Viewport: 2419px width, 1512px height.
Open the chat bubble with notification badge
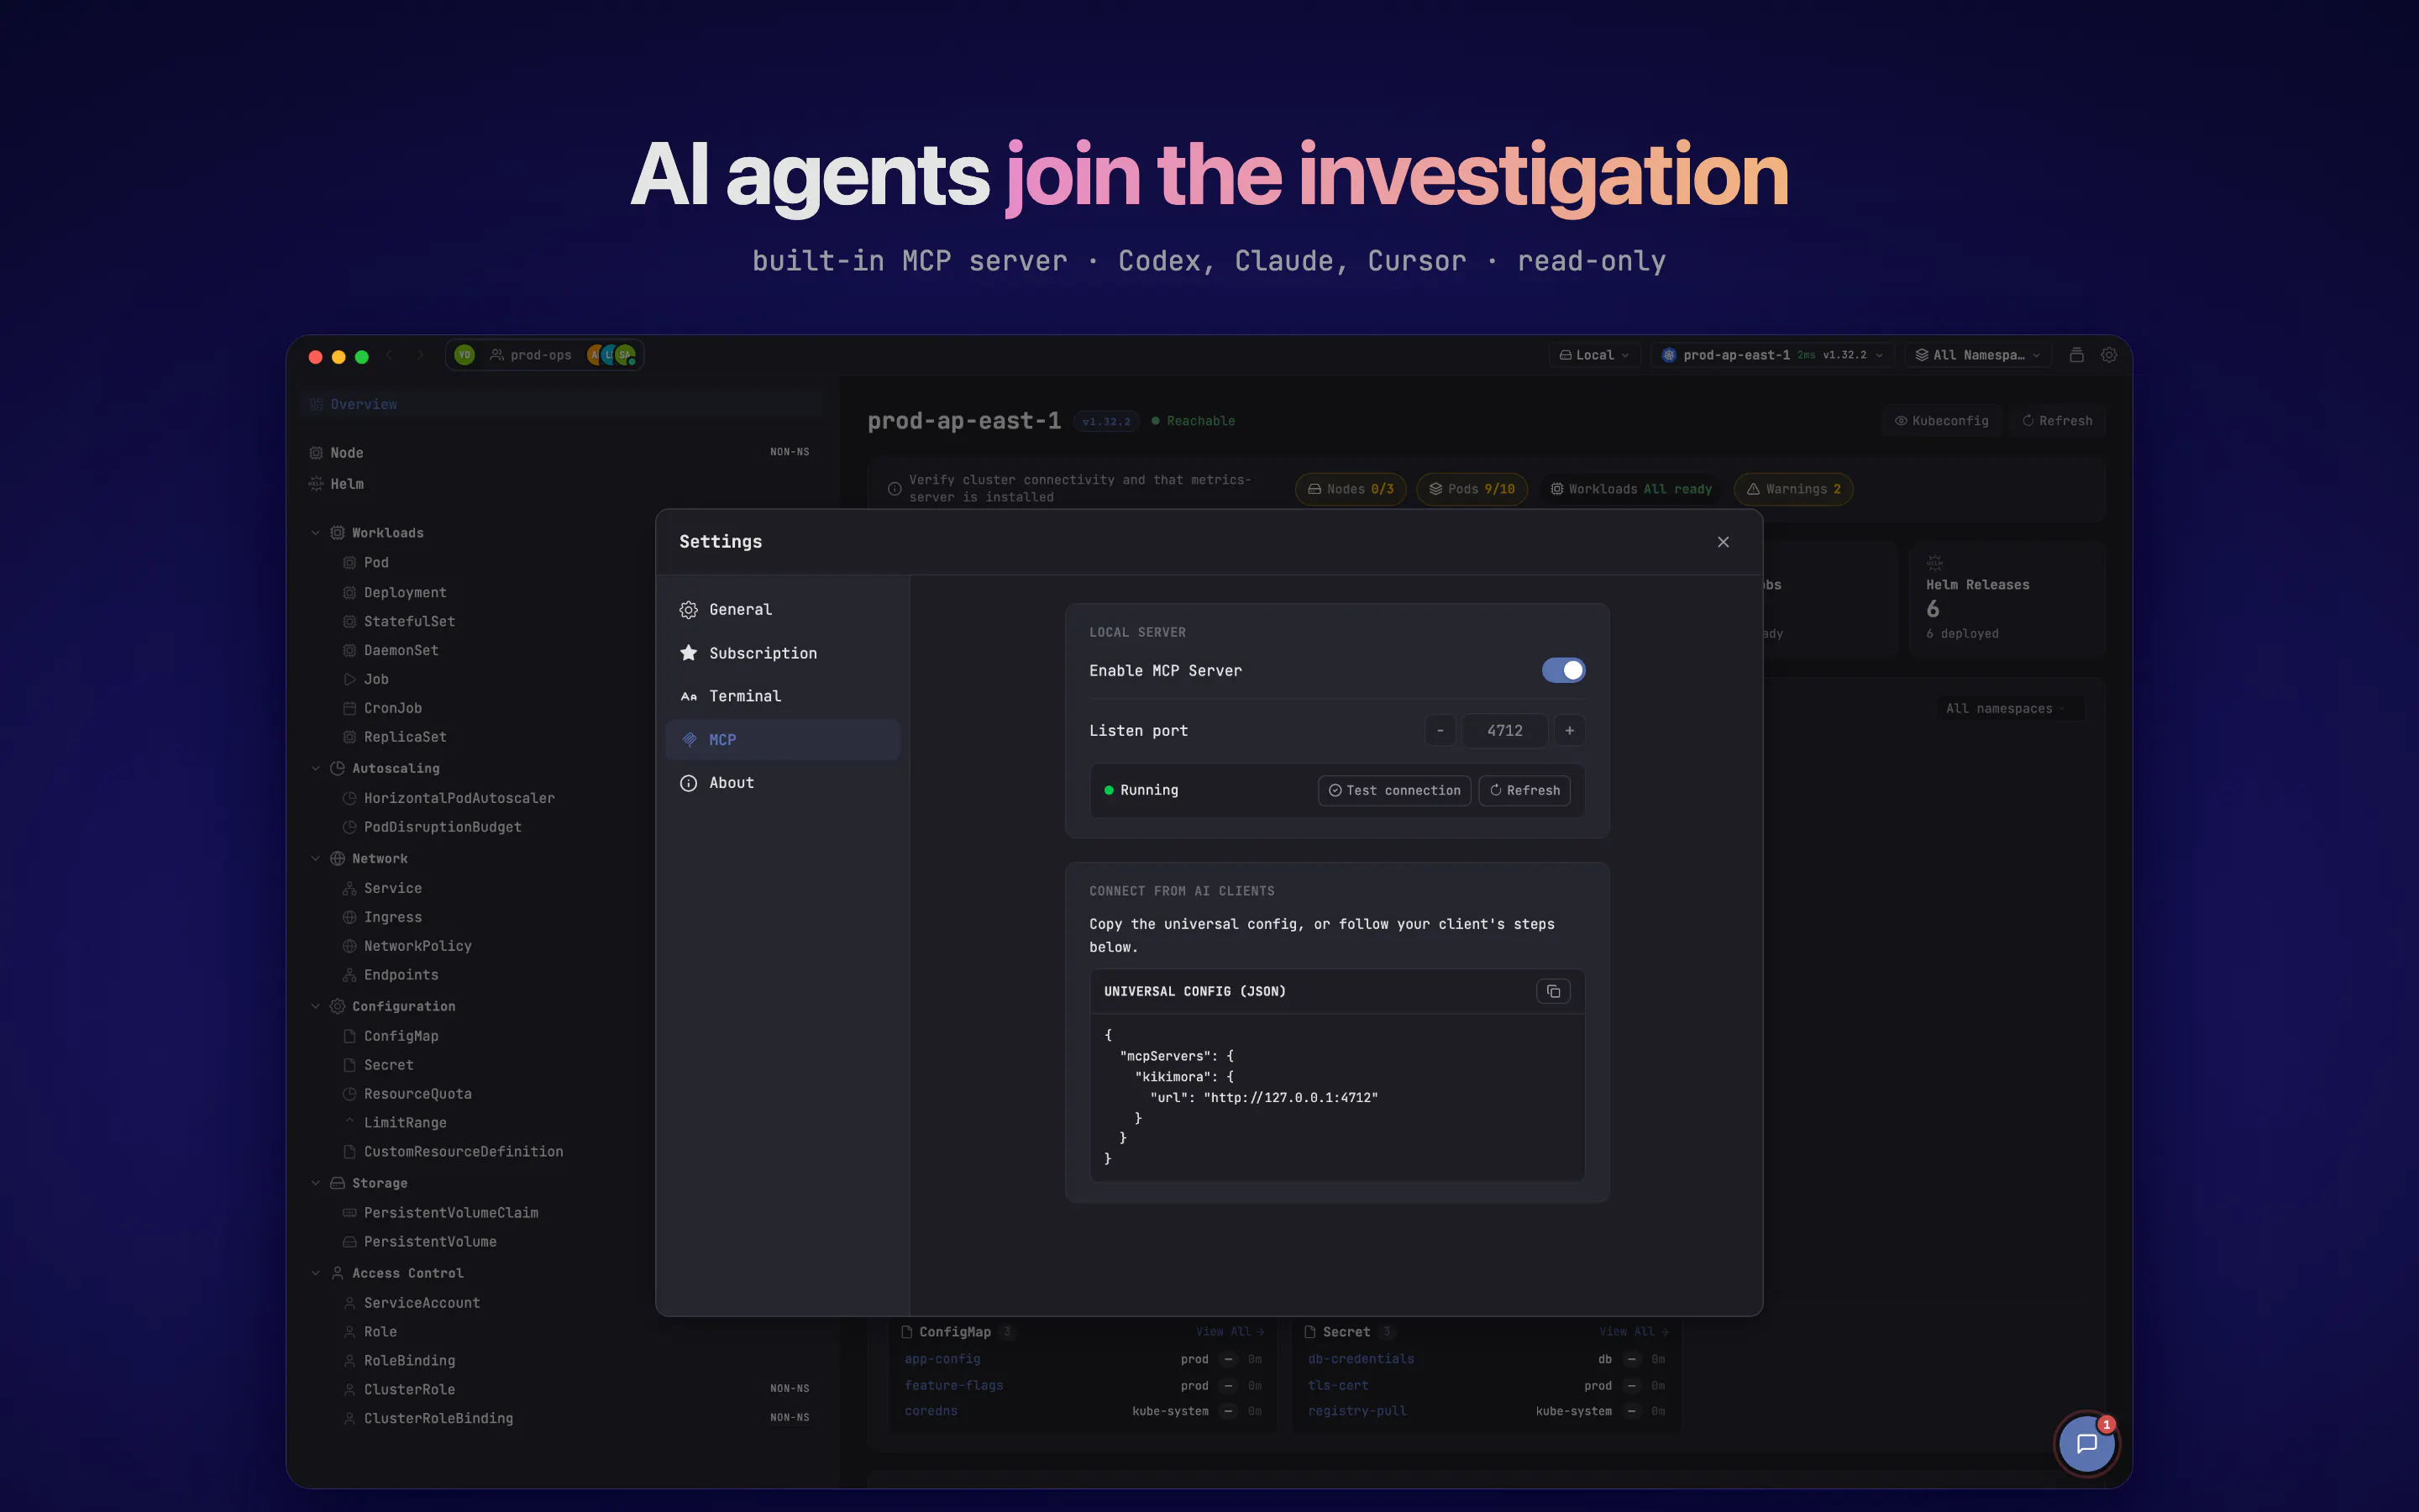[2086, 1443]
